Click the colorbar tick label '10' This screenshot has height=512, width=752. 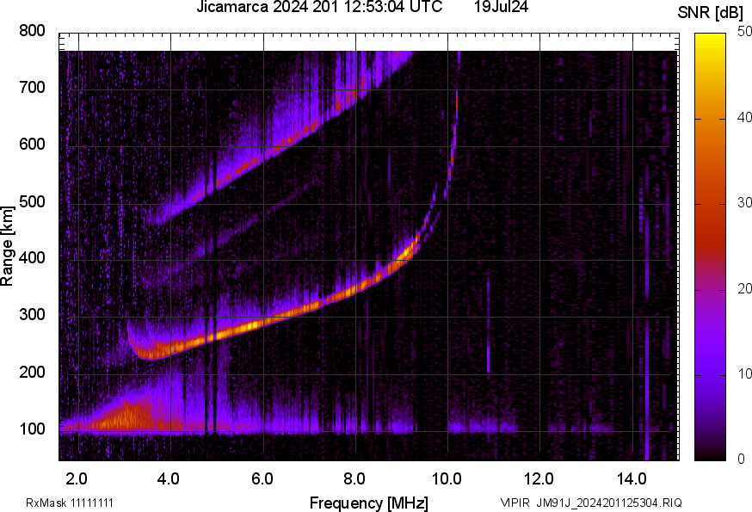(744, 373)
